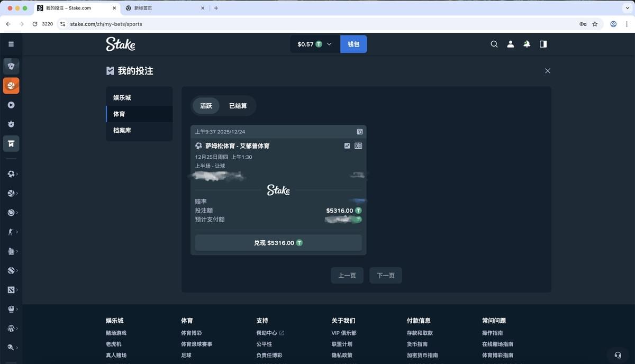Click the stake.com address bar URL

click(106, 24)
